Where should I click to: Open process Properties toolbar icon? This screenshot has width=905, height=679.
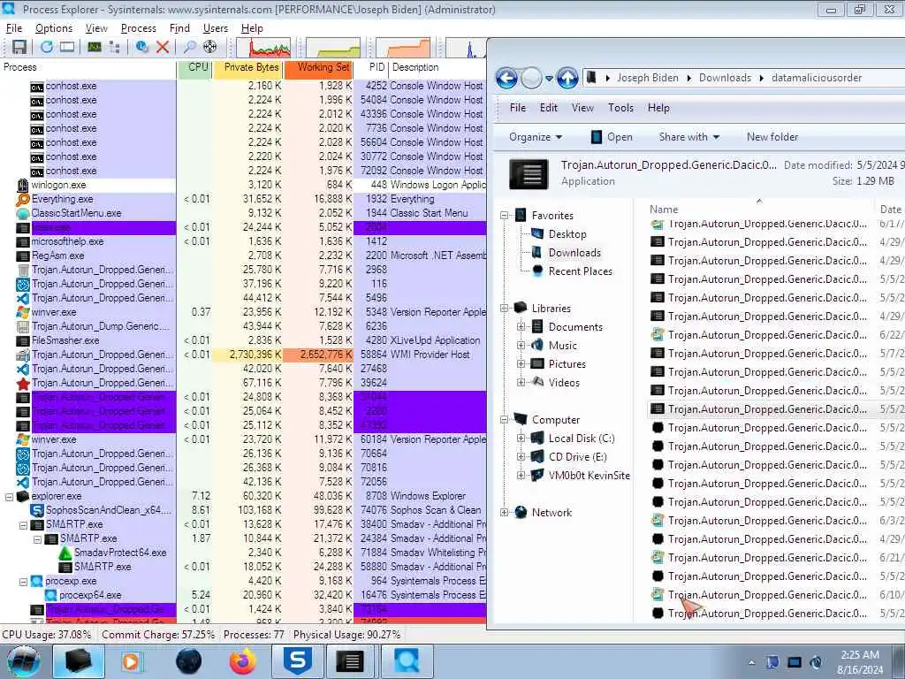pyautogui.click(x=141, y=47)
